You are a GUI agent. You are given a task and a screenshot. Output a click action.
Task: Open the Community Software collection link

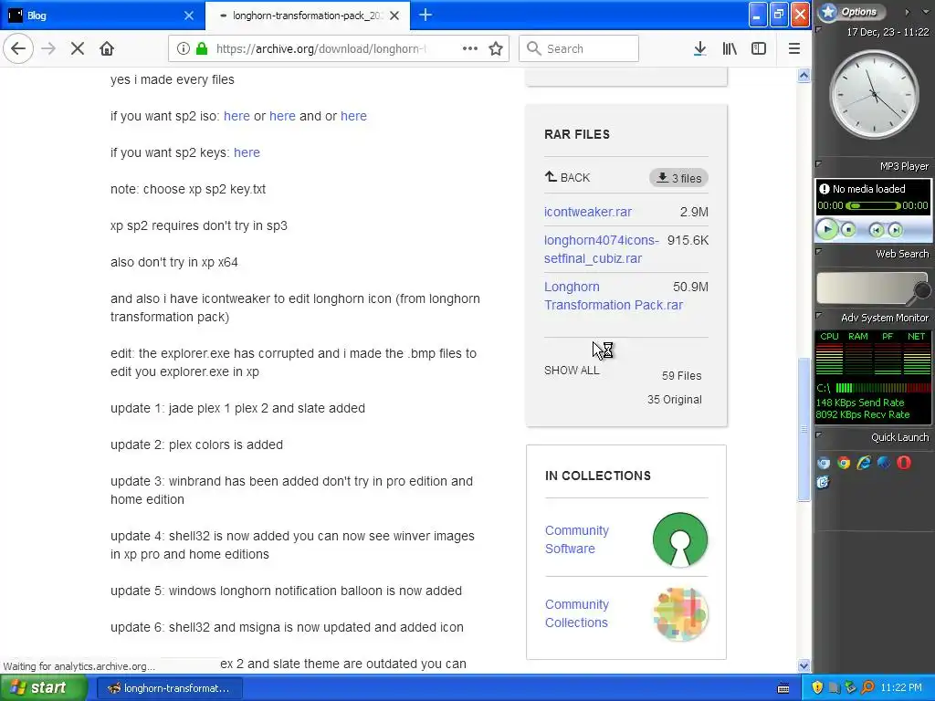point(577,539)
